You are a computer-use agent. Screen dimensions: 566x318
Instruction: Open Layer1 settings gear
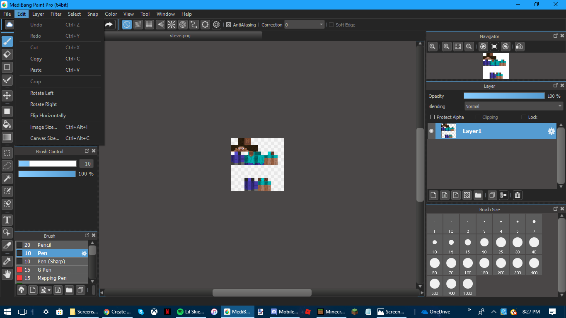click(551, 131)
